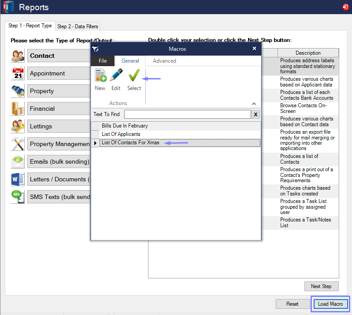Switch to the Advanced tab

[x=164, y=61]
